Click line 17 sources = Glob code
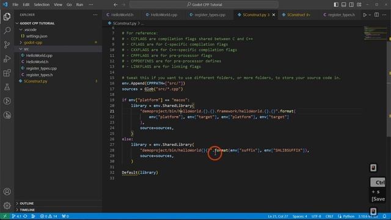The height and width of the screenshot is (220, 391). (152, 89)
